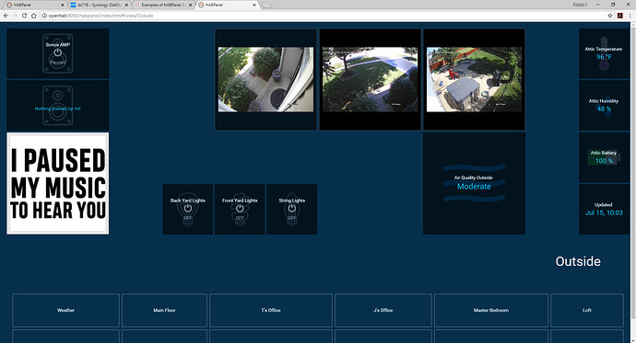Click the paused music album art
Screen dimensions: 636x343
click(57, 183)
